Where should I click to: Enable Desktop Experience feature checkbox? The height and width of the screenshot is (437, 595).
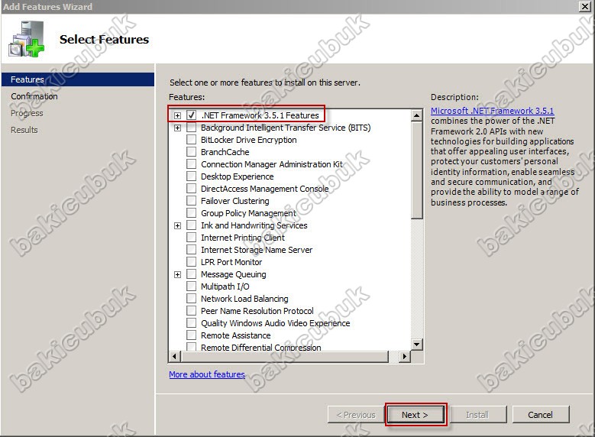tap(191, 176)
